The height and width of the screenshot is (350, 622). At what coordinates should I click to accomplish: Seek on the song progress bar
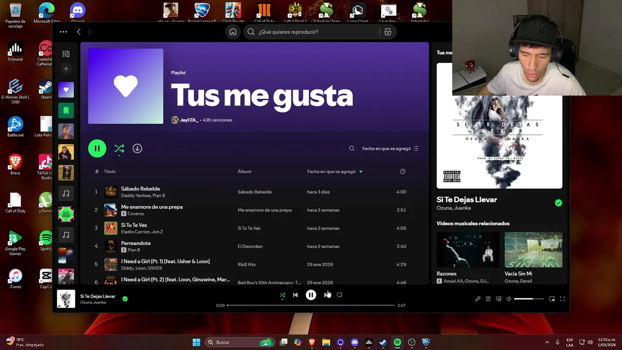coord(311,305)
